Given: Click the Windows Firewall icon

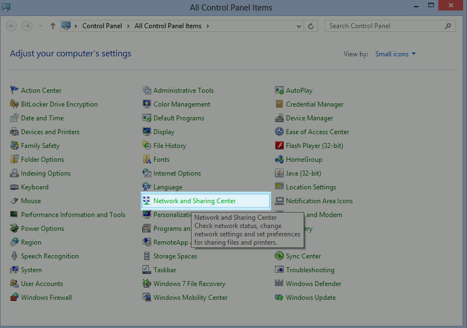Looking at the screenshot, I should (x=14, y=298).
